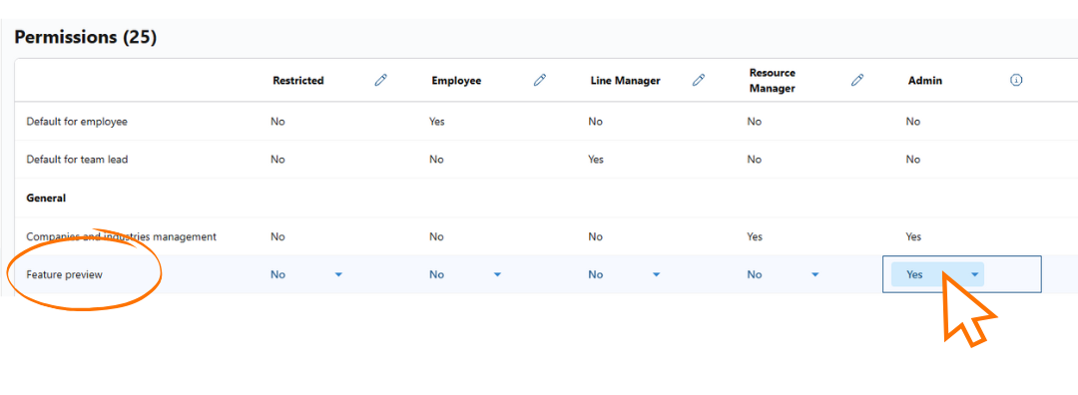Screen dimensions: 1078x395
Task: Click Default for employee No under Restricted
Action: coord(277,122)
